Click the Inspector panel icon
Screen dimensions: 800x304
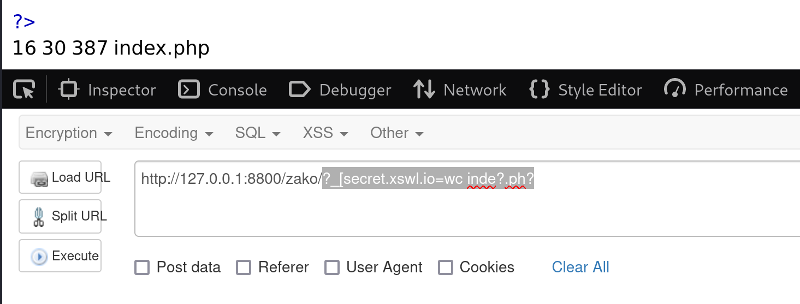[68, 90]
